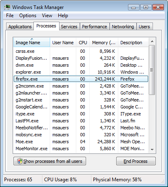Image resolution: width=168 pixels, height=187 pixels.
Task: Maximize the Task Manager window
Action: click(146, 7)
